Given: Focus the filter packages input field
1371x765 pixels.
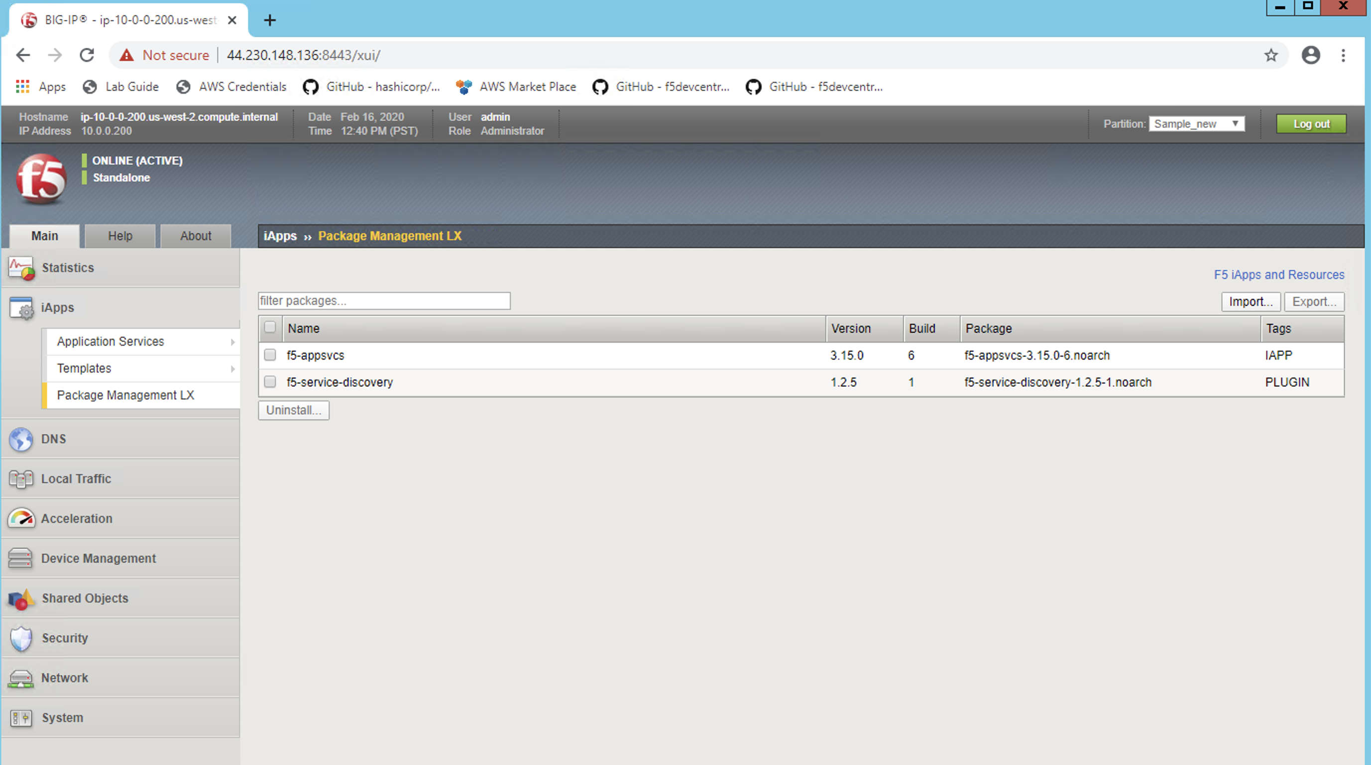Looking at the screenshot, I should click(384, 301).
